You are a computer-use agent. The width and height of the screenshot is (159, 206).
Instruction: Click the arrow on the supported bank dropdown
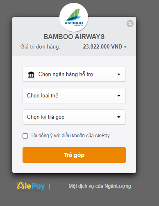119,74
